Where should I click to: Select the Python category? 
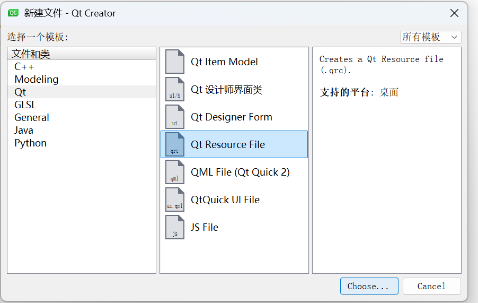click(x=82, y=143)
